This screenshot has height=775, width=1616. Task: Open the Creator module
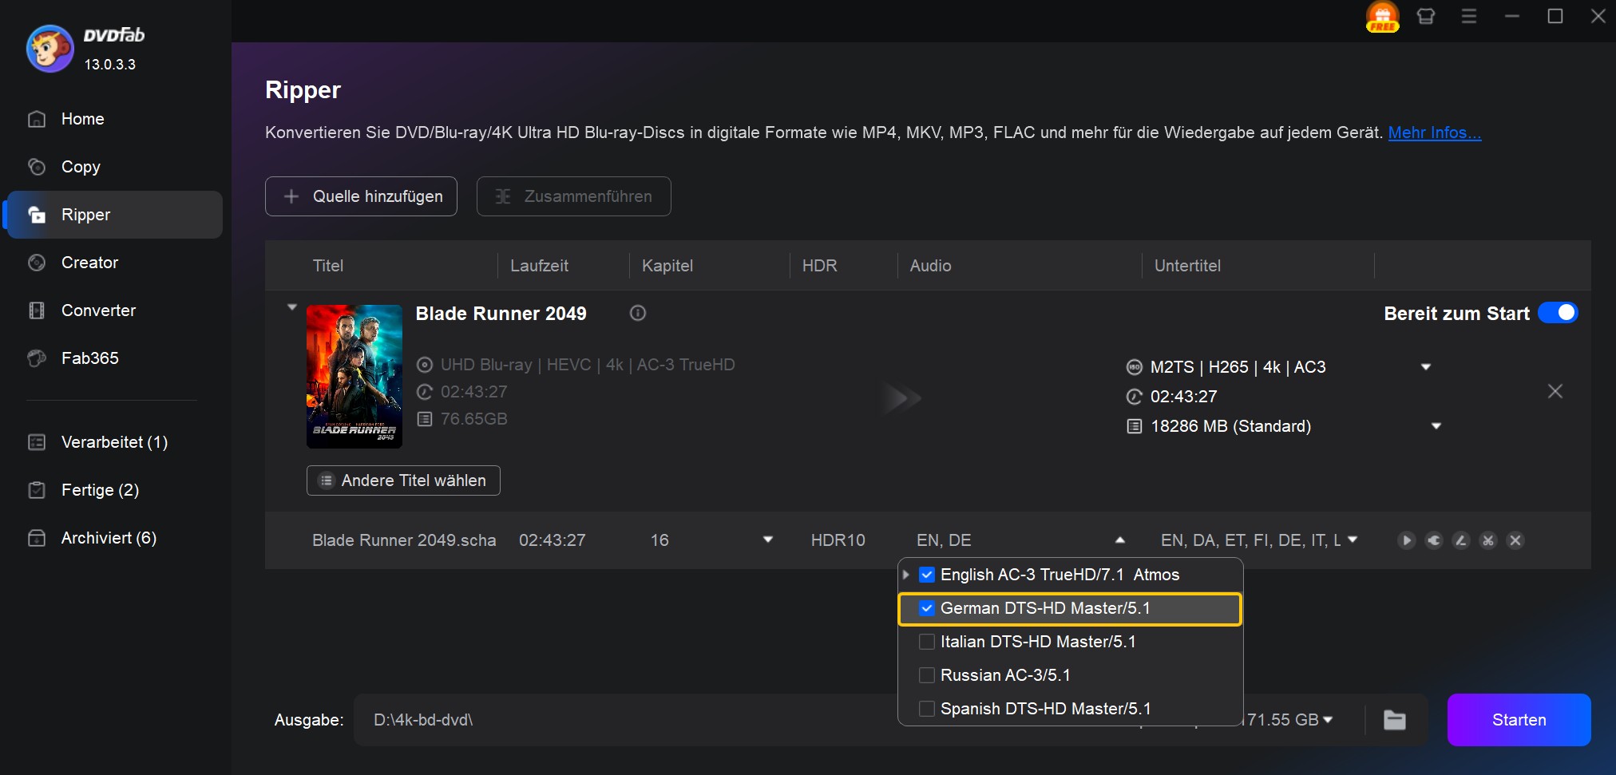89,263
